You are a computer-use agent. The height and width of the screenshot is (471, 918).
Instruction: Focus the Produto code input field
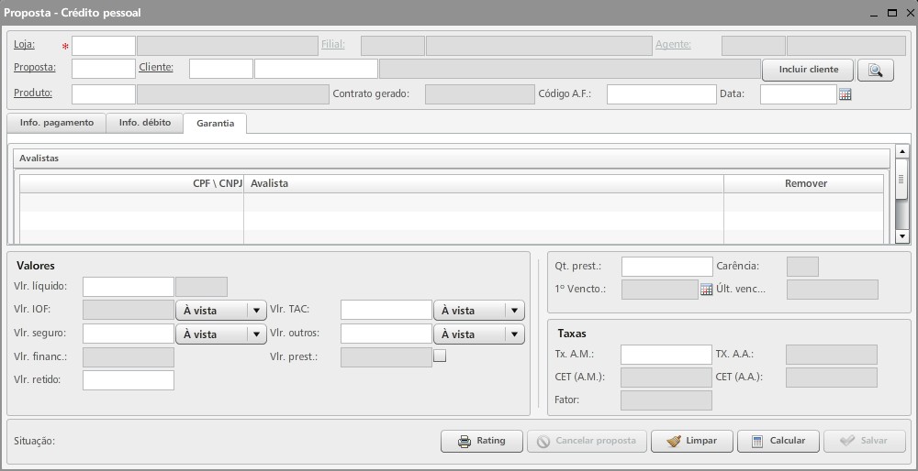[104, 94]
